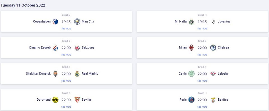Click the Borussia Dortmund BVB logo
Viewport: 269px width, 111px height.
click(x=55, y=100)
